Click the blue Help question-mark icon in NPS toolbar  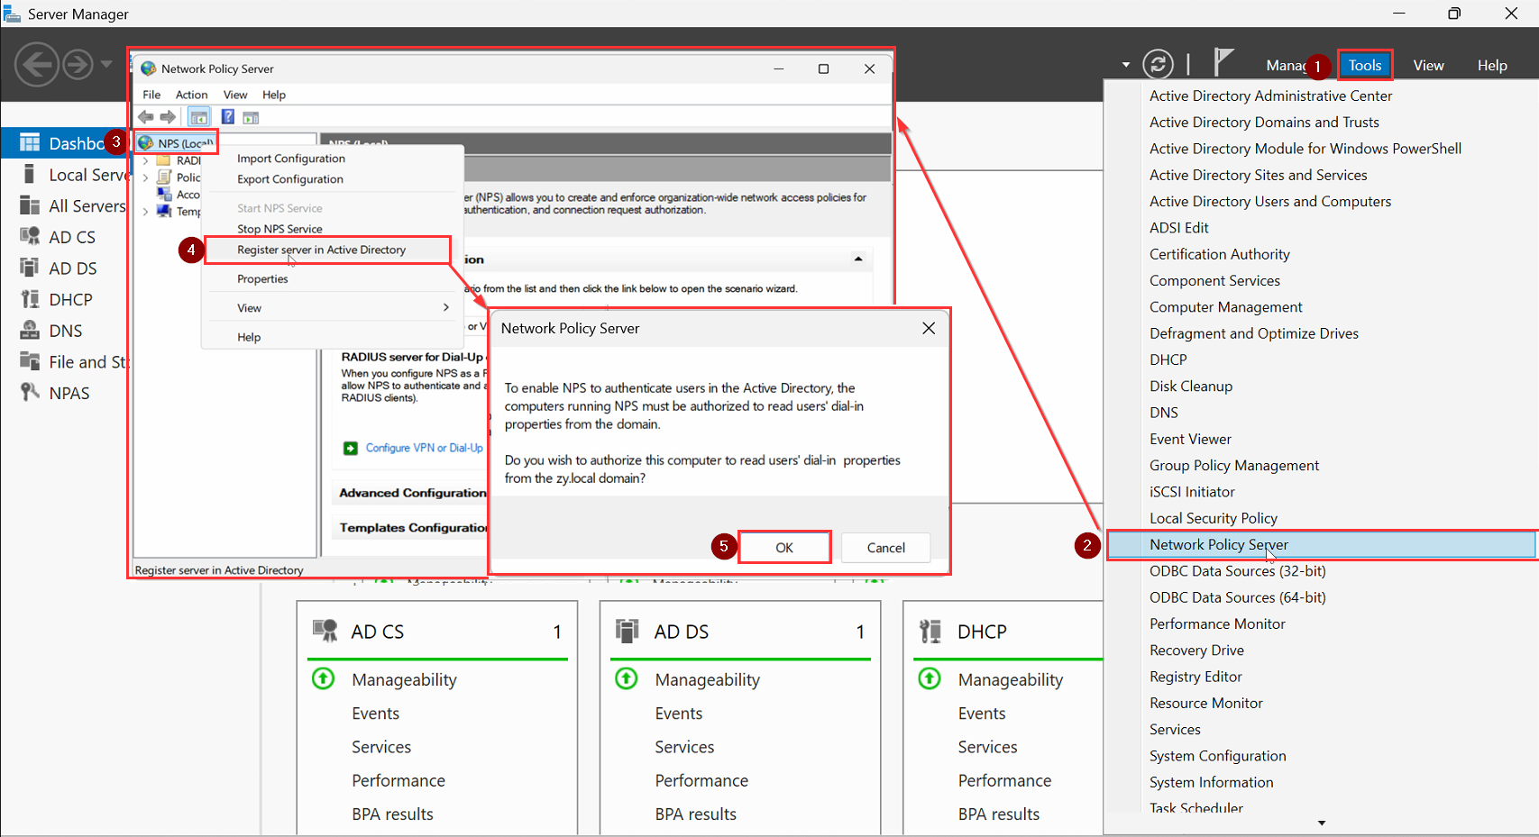[x=228, y=117]
